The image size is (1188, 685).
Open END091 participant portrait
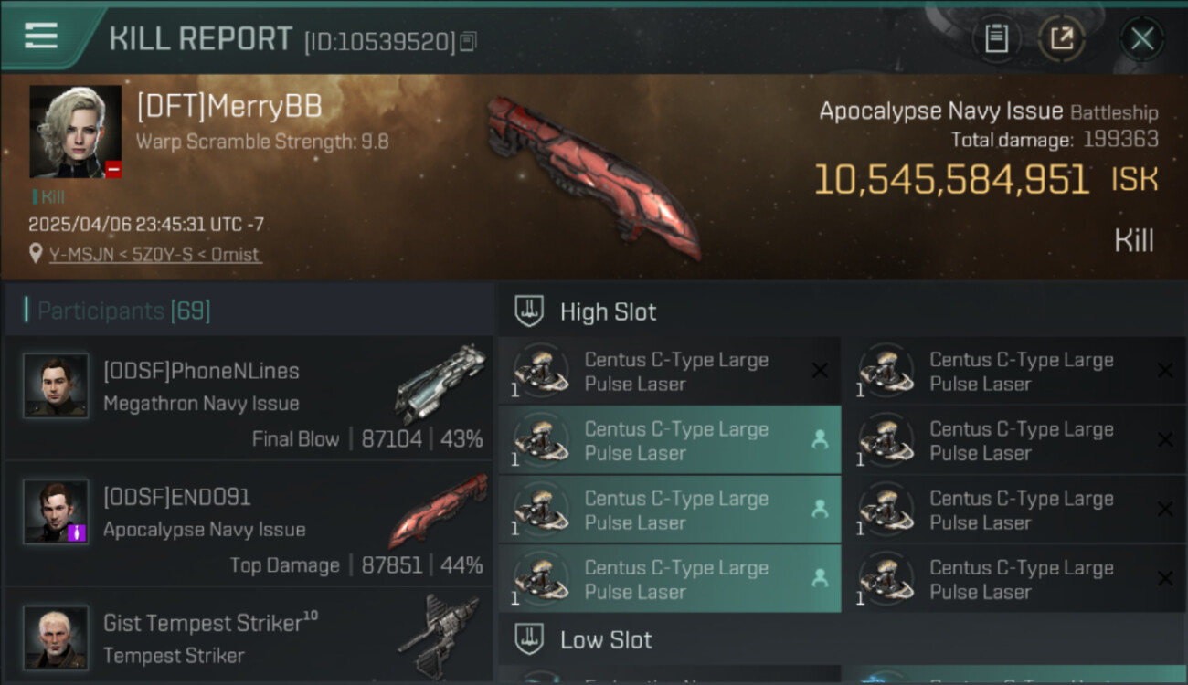coord(57,511)
